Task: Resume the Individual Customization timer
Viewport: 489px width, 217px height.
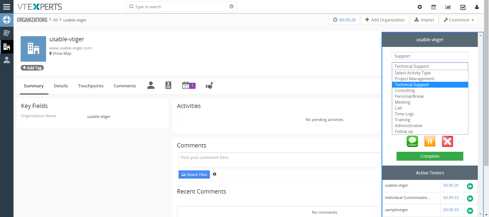Action: pyautogui.click(x=470, y=198)
